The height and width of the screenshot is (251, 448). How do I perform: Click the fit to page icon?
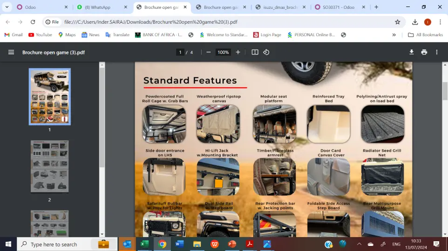pyautogui.click(x=255, y=52)
